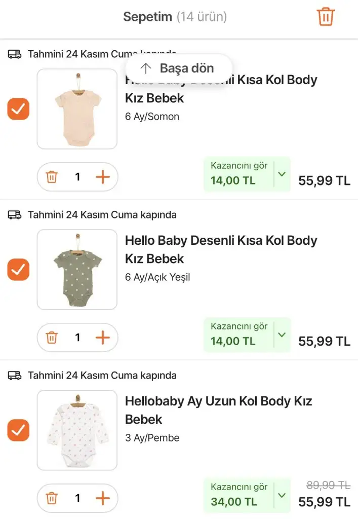This screenshot has width=358, height=519.
Task: Tap the delivery truck icon above the green body
Action: tap(15, 215)
